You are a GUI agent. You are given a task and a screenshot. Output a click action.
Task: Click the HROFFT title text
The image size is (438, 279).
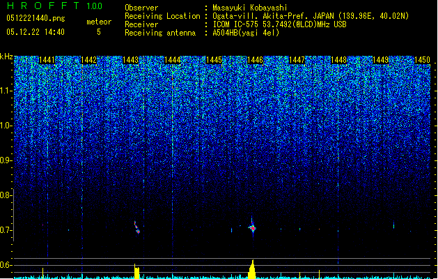43,6
